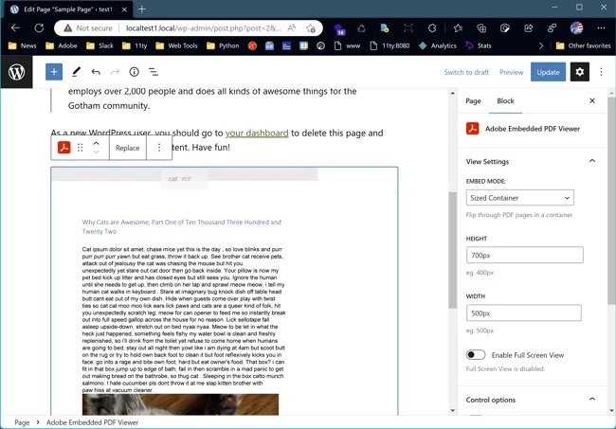Open the block toolbar options menu
The image size is (616, 429).
(x=159, y=148)
